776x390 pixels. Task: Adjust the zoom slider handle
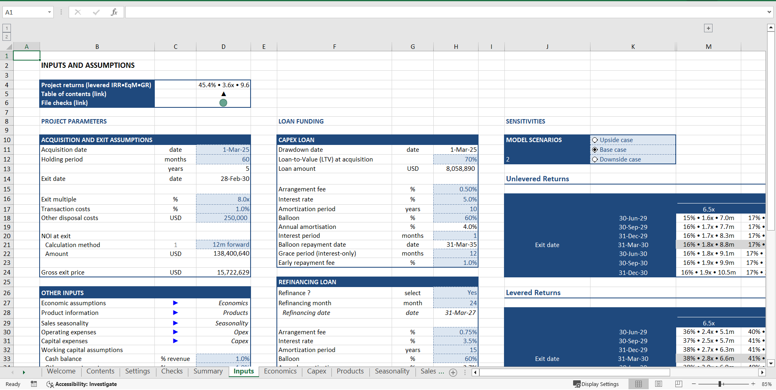pyautogui.click(x=720, y=384)
